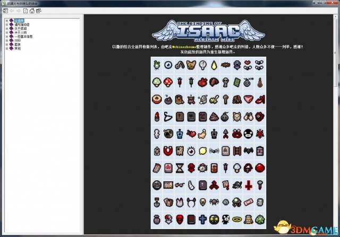The width and height of the screenshot is (340, 237).
Task: Expand the 其他 tree node
Action: (7, 48)
